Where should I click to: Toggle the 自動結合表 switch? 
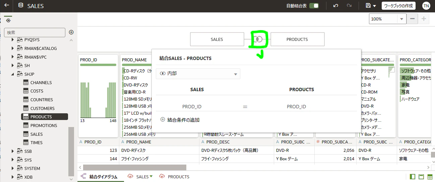[x=314, y=6]
